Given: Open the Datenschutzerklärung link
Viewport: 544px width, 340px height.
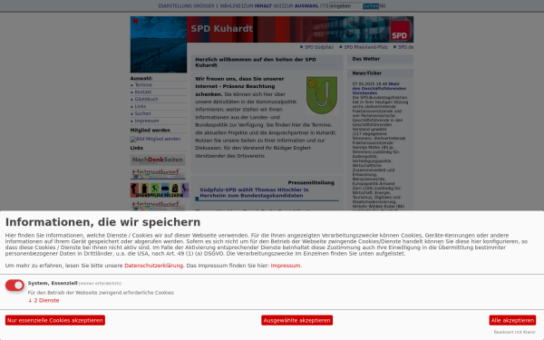Looking at the screenshot, I should [x=154, y=266].
